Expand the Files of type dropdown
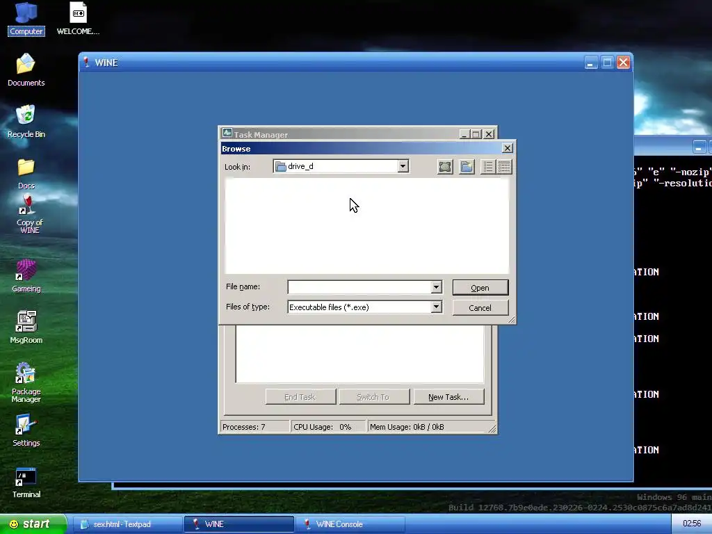 tap(436, 307)
